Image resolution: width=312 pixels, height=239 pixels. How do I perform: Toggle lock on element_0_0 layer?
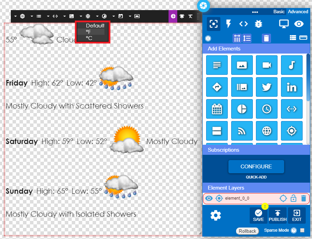[x=294, y=198]
